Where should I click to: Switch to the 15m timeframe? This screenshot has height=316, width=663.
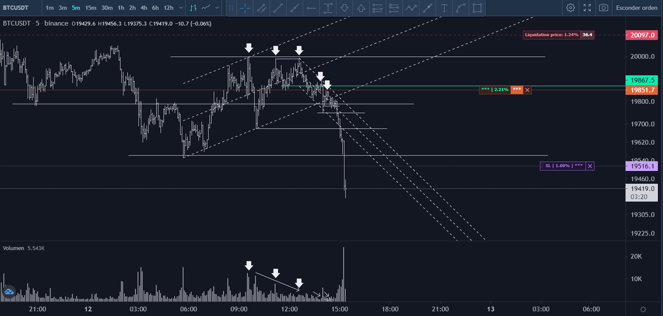91,8
